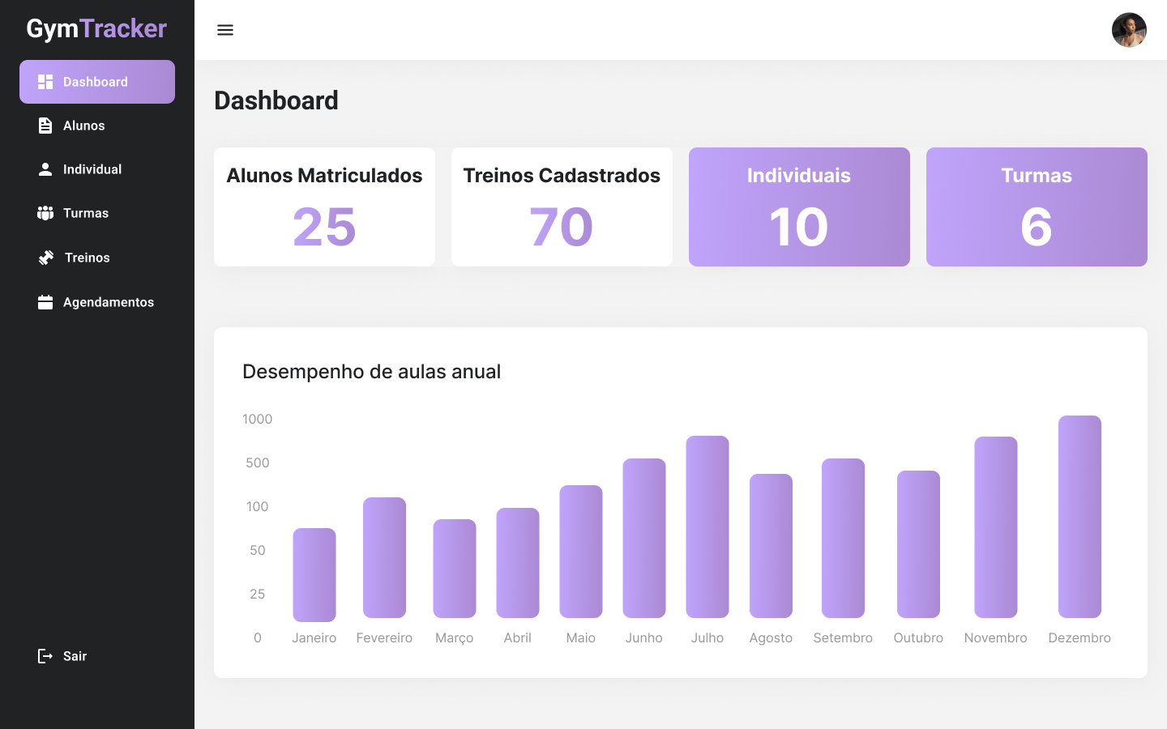Select the Julho bar in chart
The height and width of the screenshot is (729, 1167).
tap(707, 526)
